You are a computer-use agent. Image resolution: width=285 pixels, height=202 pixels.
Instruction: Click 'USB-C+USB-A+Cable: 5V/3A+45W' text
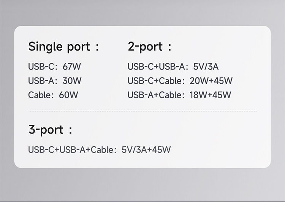click(x=99, y=150)
